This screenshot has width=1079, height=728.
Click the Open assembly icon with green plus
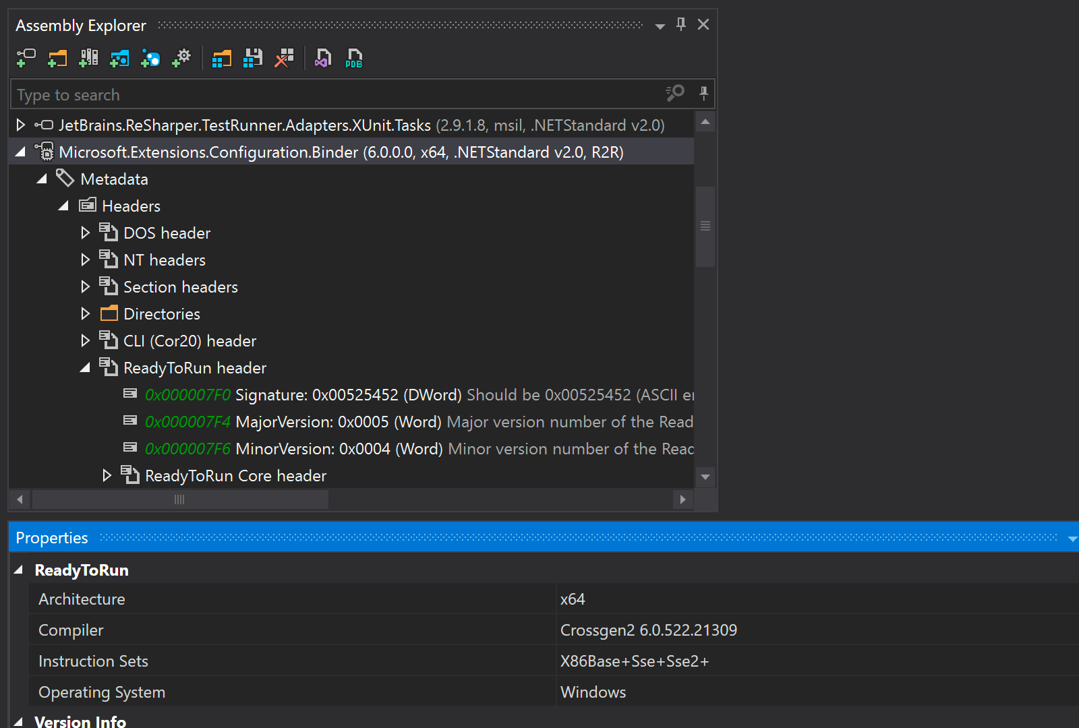pos(26,59)
